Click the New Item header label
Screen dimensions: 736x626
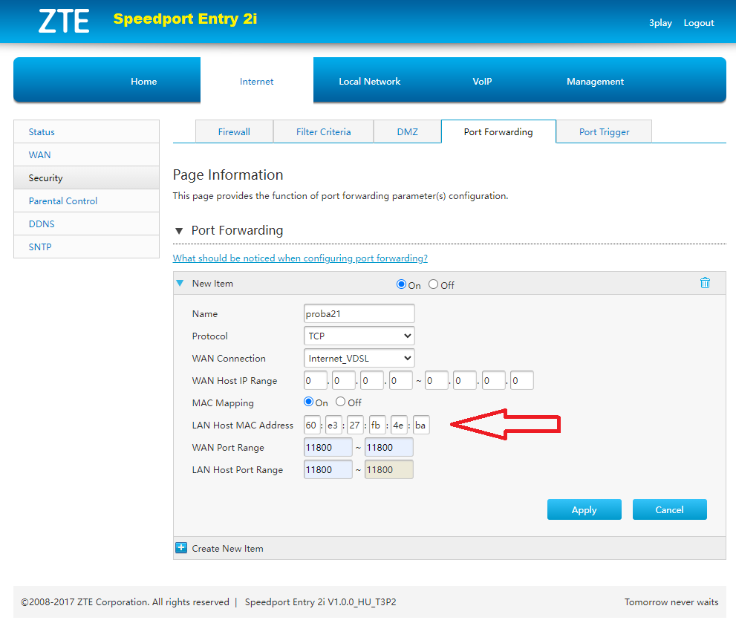[212, 284]
